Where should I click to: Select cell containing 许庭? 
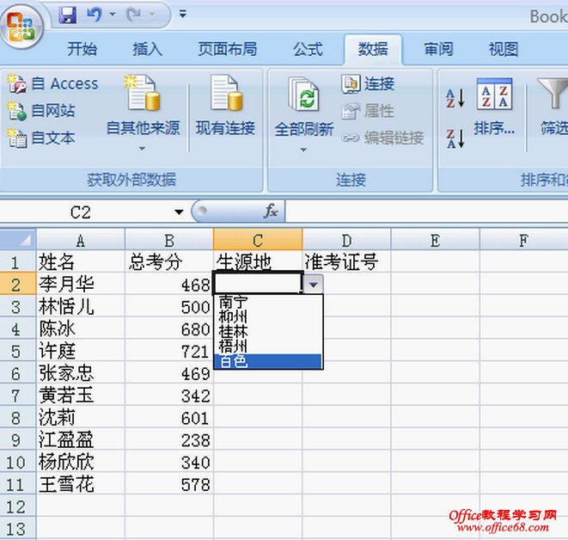click(x=81, y=351)
